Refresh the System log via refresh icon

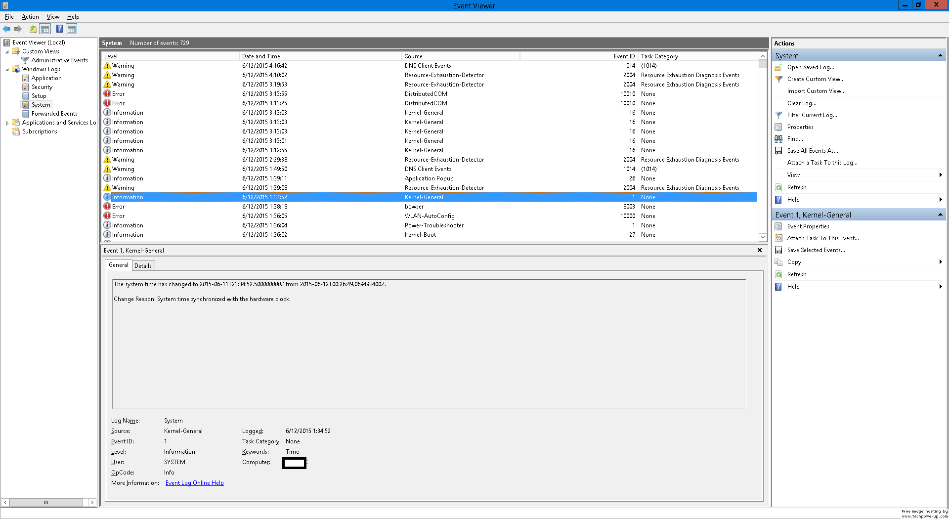coord(778,187)
